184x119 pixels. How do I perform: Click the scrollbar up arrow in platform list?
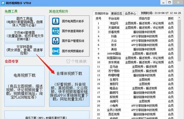pos(179,18)
